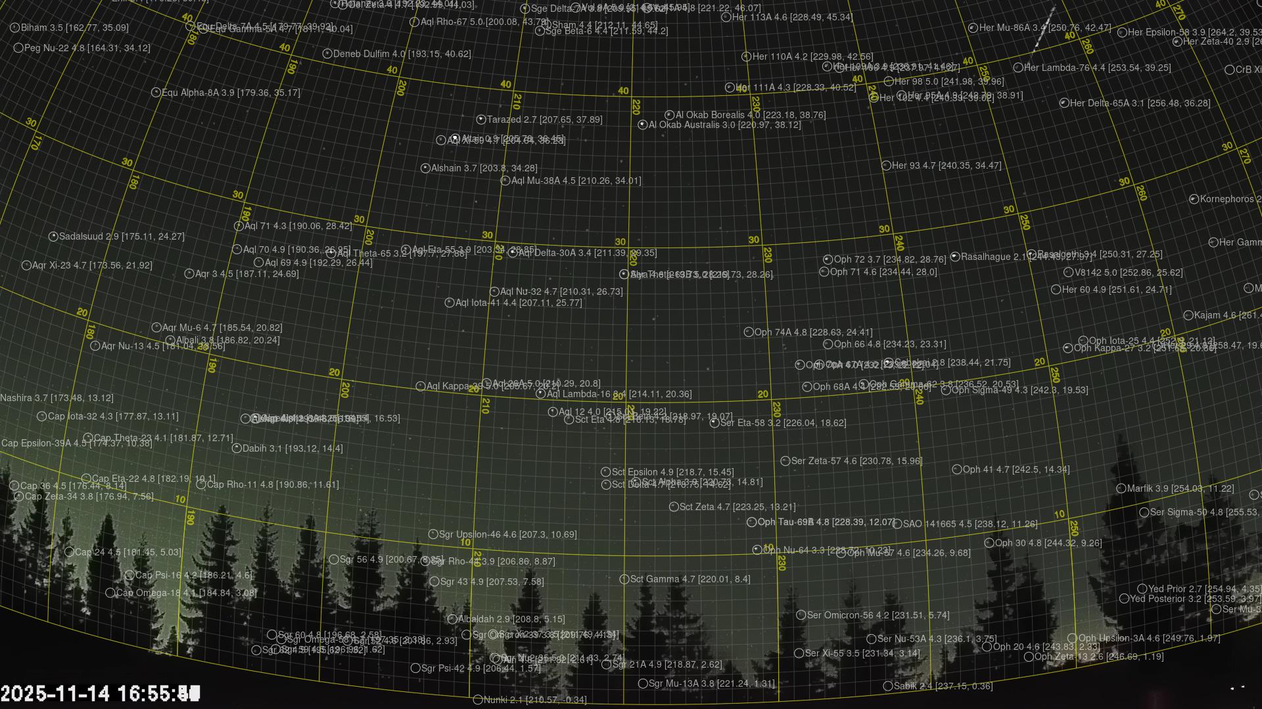
Task: Select the Deneb Dulfim star marker
Action: click(327, 54)
